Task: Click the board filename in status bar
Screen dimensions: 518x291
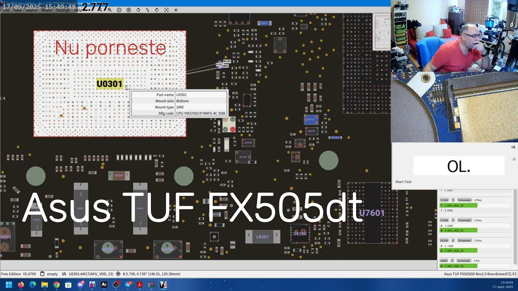Action: click(x=480, y=274)
